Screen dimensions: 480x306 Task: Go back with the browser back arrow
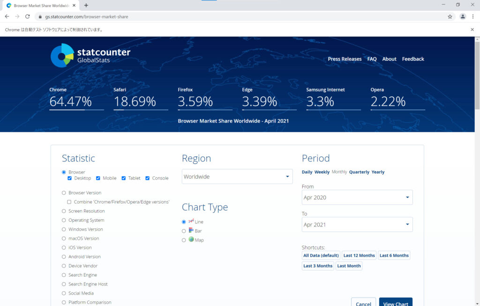pos(7,16)
